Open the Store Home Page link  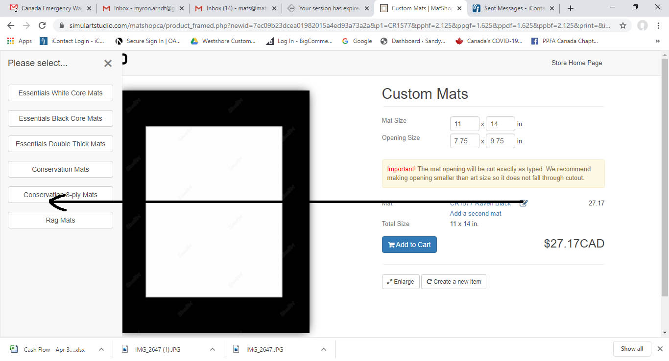tap(576, 63)
